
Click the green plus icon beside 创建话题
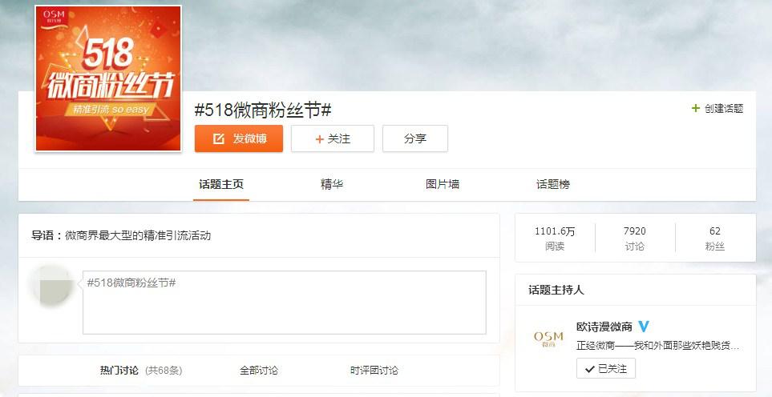pos(696,108)
